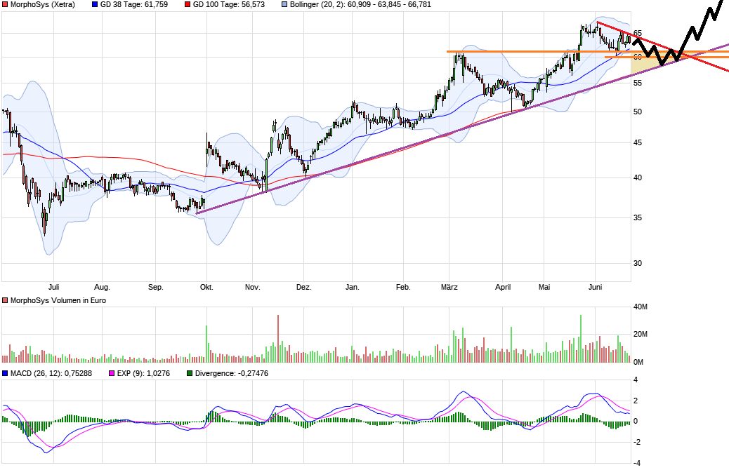Click the 0M volume axis label
Viewport: 729px width, 470px height.
[638, 362]
